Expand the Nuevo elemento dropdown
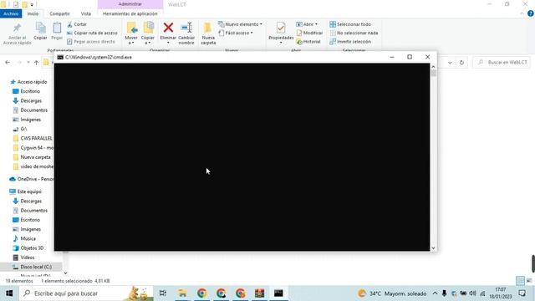The image size is (535, 301). [240, 24]
